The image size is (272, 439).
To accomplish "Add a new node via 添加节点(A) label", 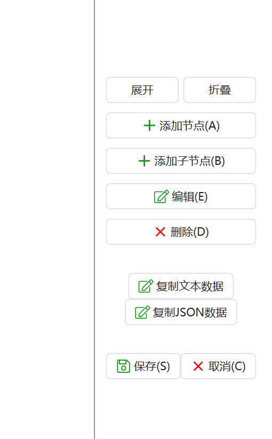I will click(190, 126).
